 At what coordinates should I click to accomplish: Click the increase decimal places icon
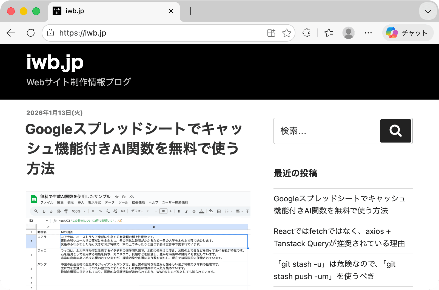pyautogui.click(x=115, y=211)
